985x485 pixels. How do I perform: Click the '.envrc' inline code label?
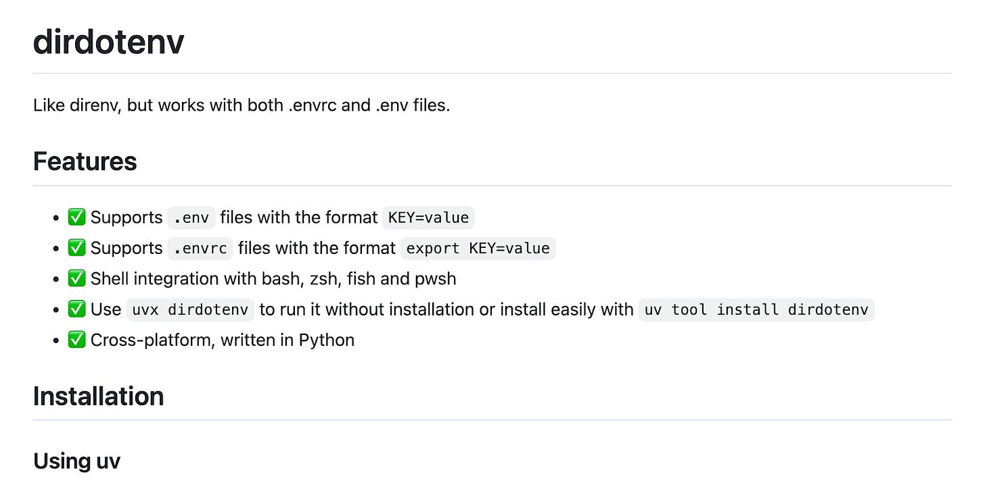[200, 248]
